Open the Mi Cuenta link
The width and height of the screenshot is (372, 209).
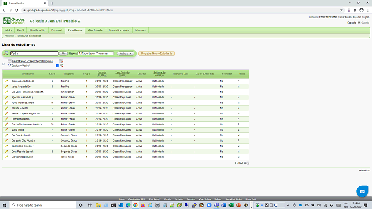363,23
